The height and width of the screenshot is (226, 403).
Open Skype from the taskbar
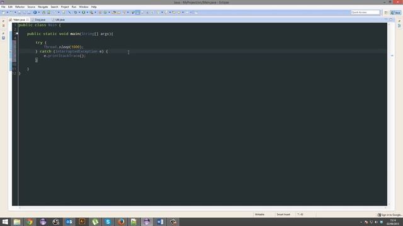[x=108, y=222]
